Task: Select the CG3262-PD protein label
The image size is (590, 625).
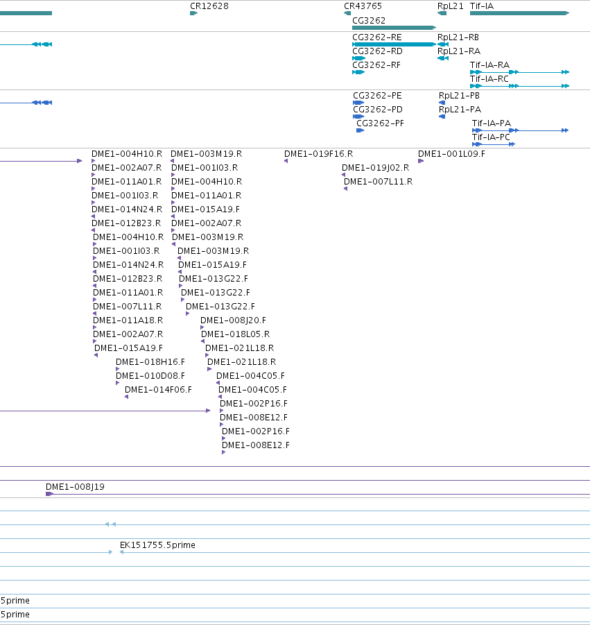Action: click(378, 109)
